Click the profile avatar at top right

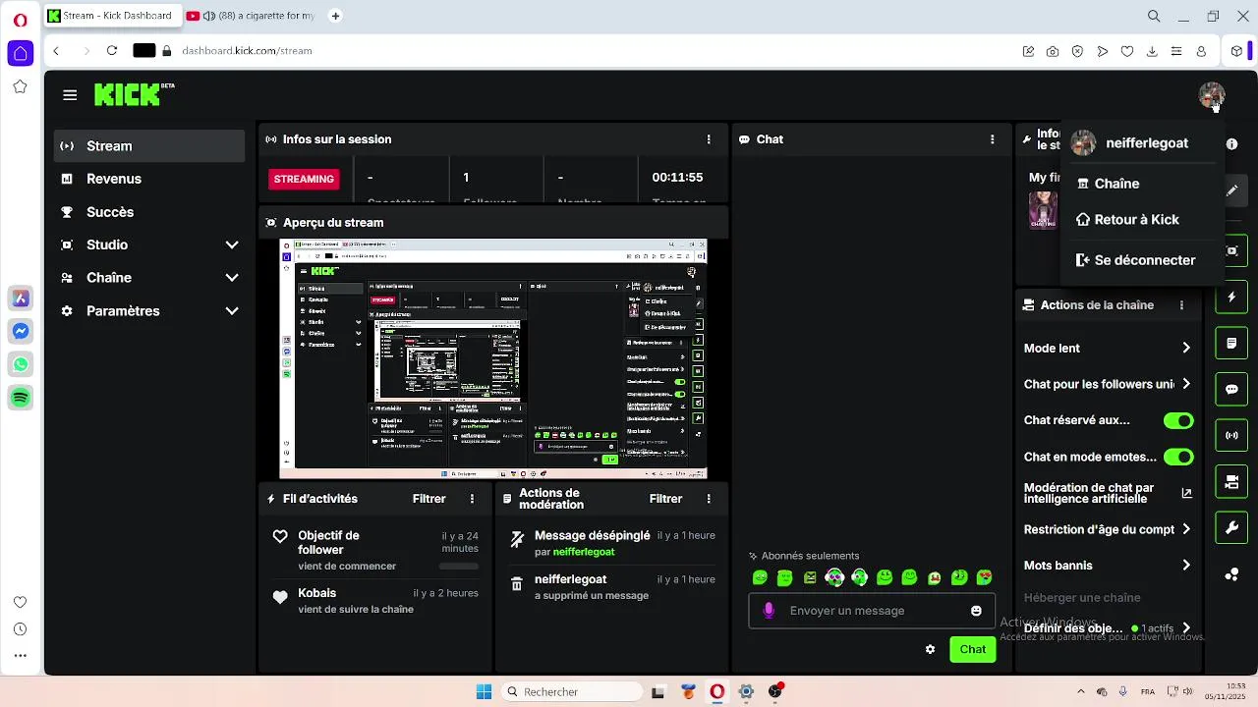point(1211,95)
